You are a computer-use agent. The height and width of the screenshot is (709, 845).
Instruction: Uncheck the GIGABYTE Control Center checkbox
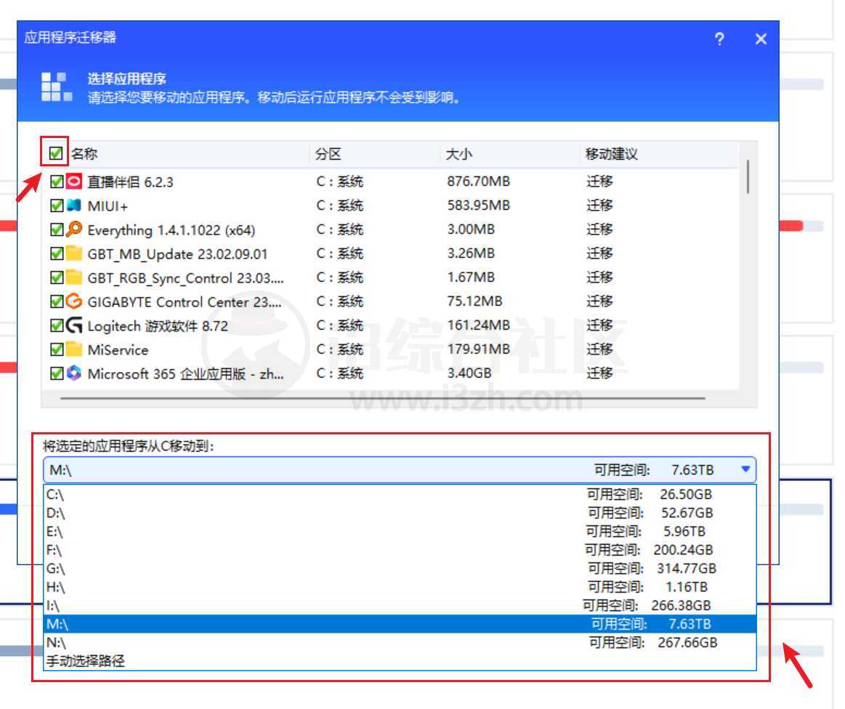tap(57, 301)
